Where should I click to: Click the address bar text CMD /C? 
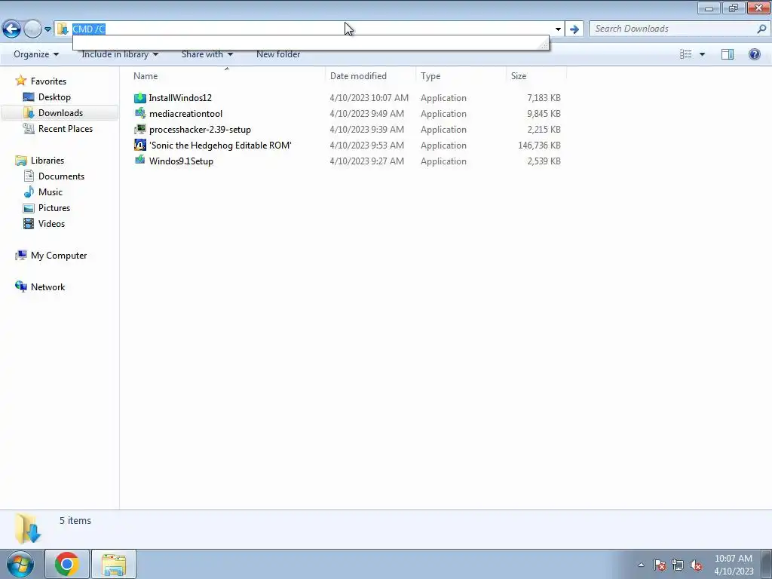pyautogui.click(x=89, y=29)
